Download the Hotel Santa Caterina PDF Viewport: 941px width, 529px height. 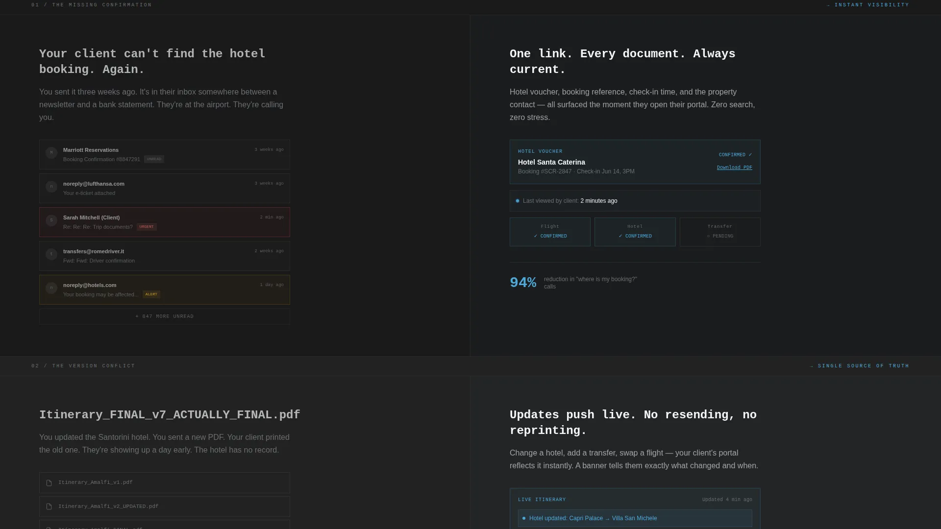734,168
